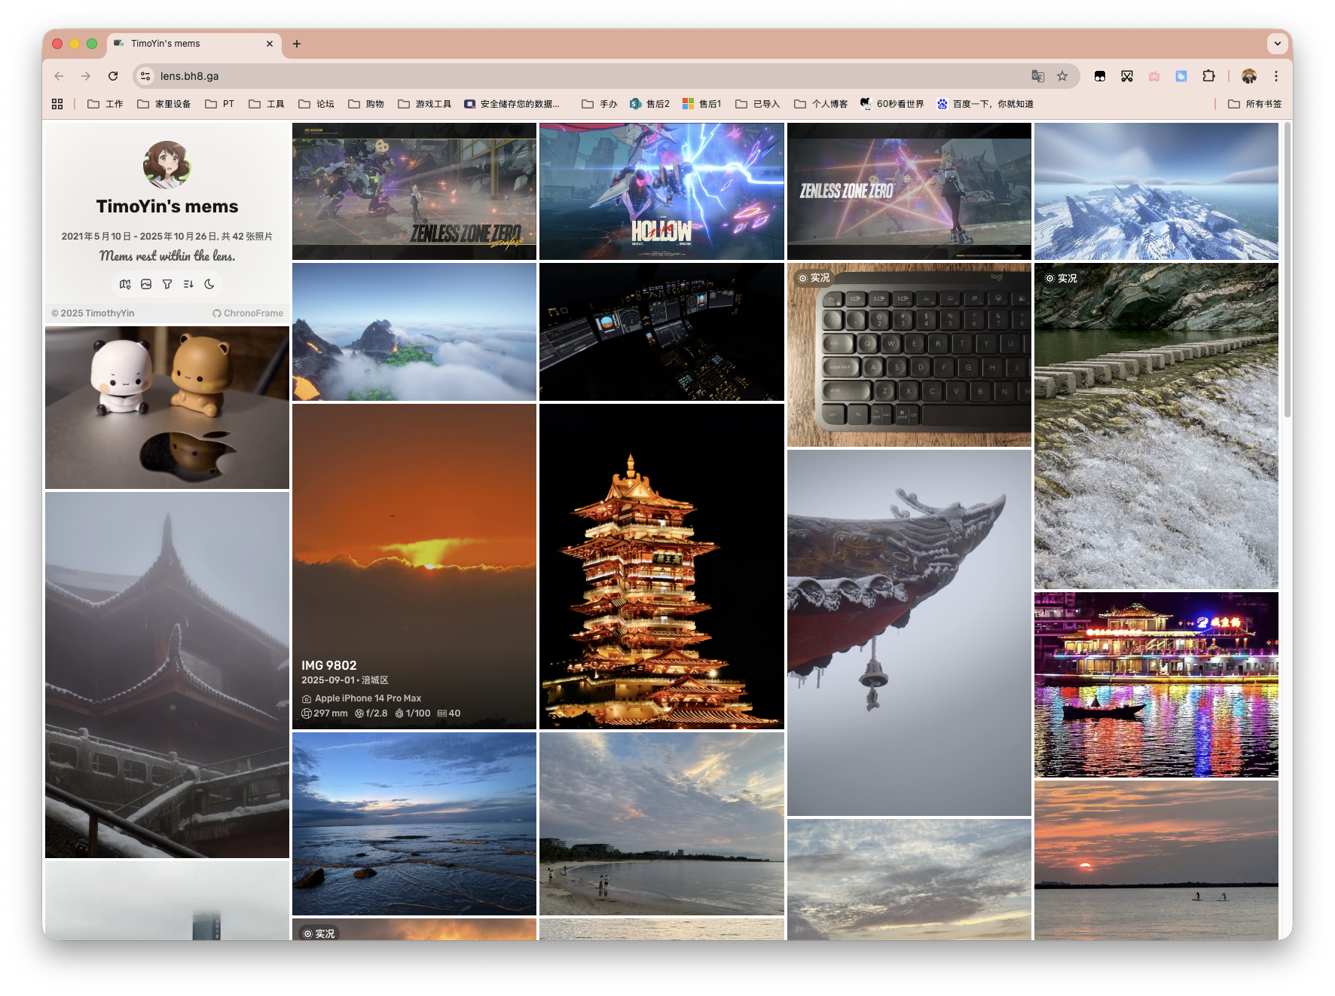Open the filter funnel icon
Viewport: 1335px width, 996px height.
click(x=167, y=284)
